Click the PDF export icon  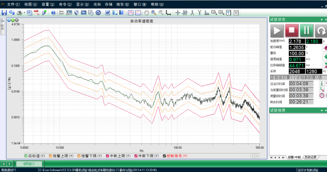(x=37, y=13)
